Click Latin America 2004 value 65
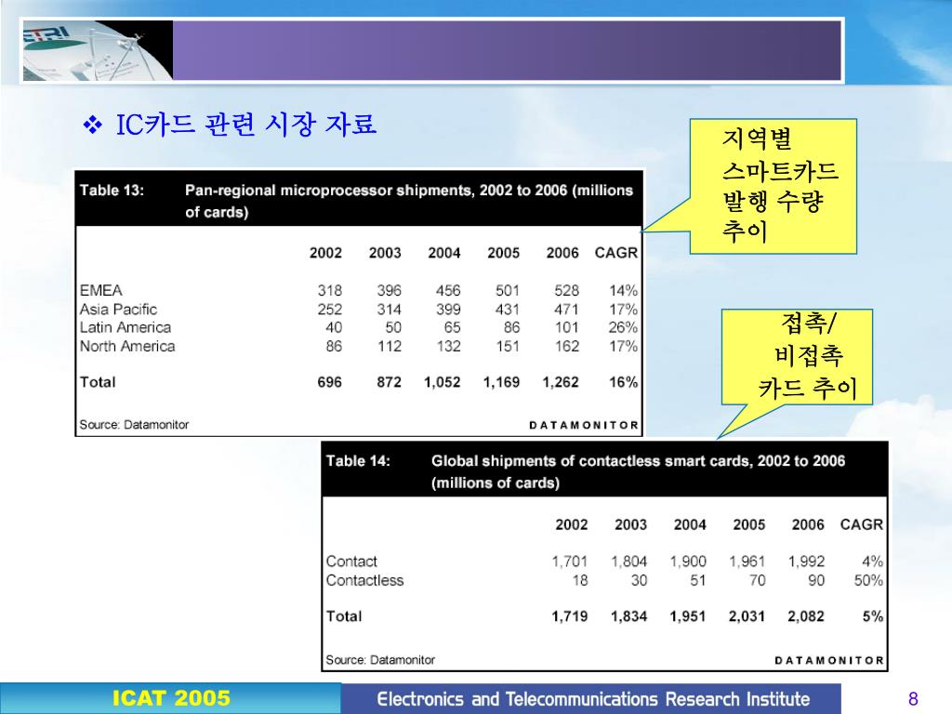952x714 pixels. click(453, 327)
